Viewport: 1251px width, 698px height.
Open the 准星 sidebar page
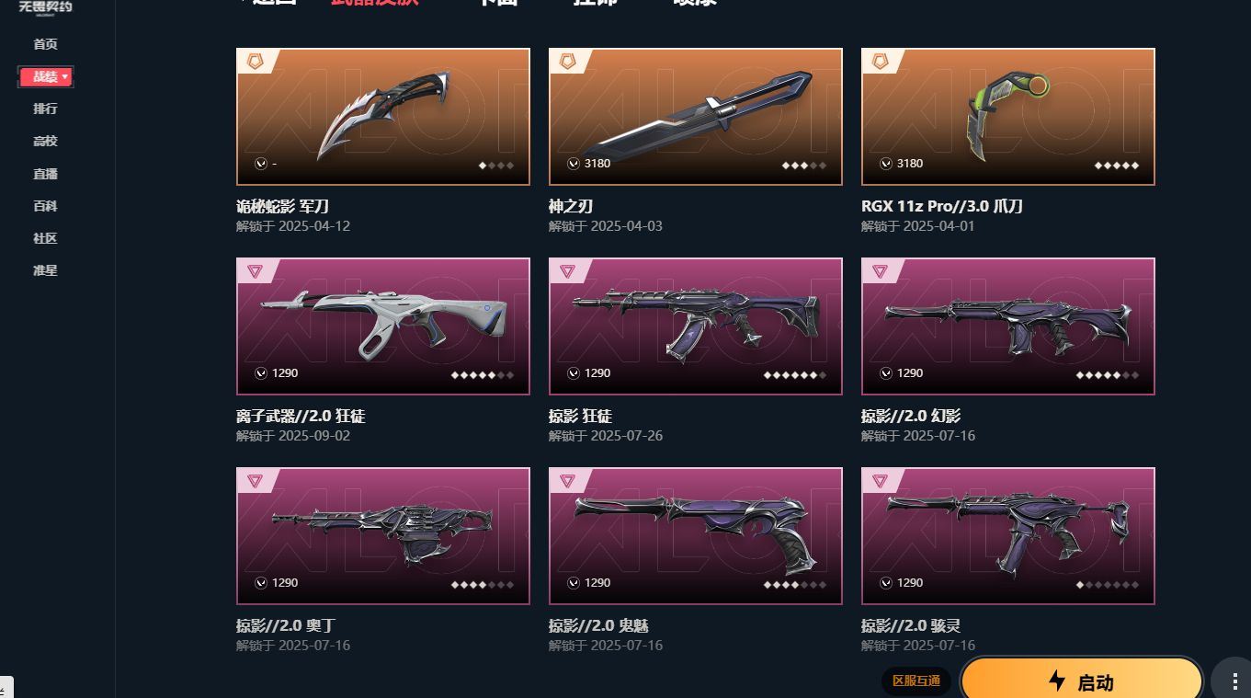45,270
